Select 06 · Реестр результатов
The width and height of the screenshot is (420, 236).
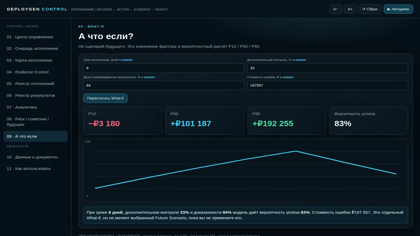tap(35, 95)
